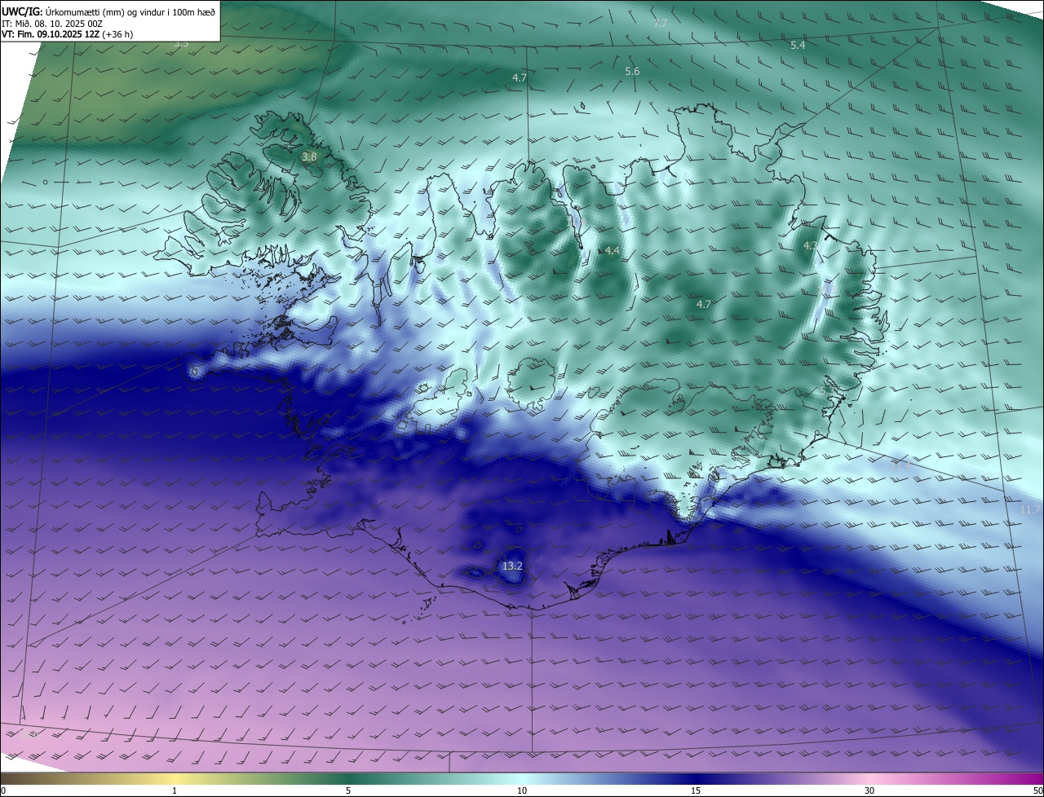The width and height of the screenshot is (1044, 797).
Task: Click the 4.3 value label on the map
Action: pos(811,245)
